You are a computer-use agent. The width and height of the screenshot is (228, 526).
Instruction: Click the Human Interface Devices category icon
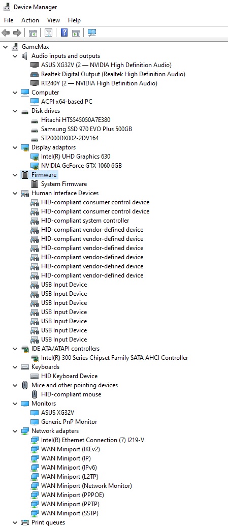(x=25, y=193)
